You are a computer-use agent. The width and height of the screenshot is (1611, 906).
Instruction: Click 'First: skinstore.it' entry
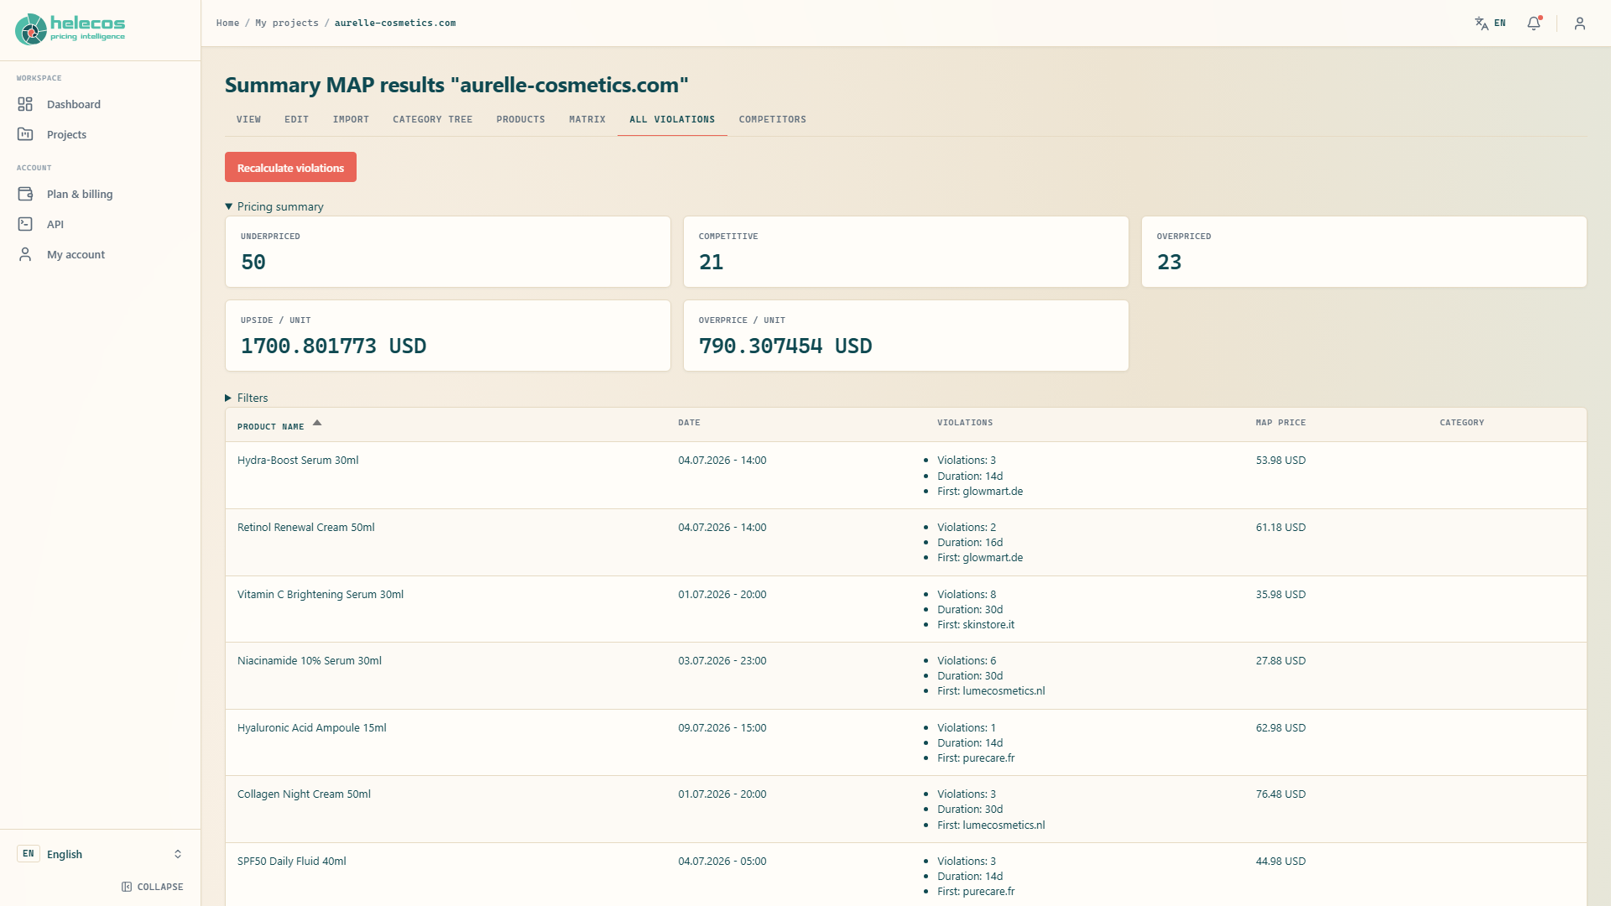976,625
